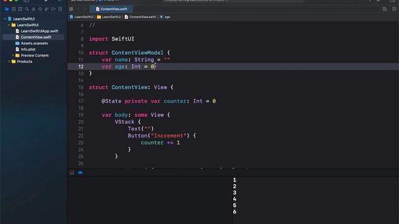Click the LearnSwiftUI folder breadcrumb
Screen dimensions: 399x224
click(109, 17)
